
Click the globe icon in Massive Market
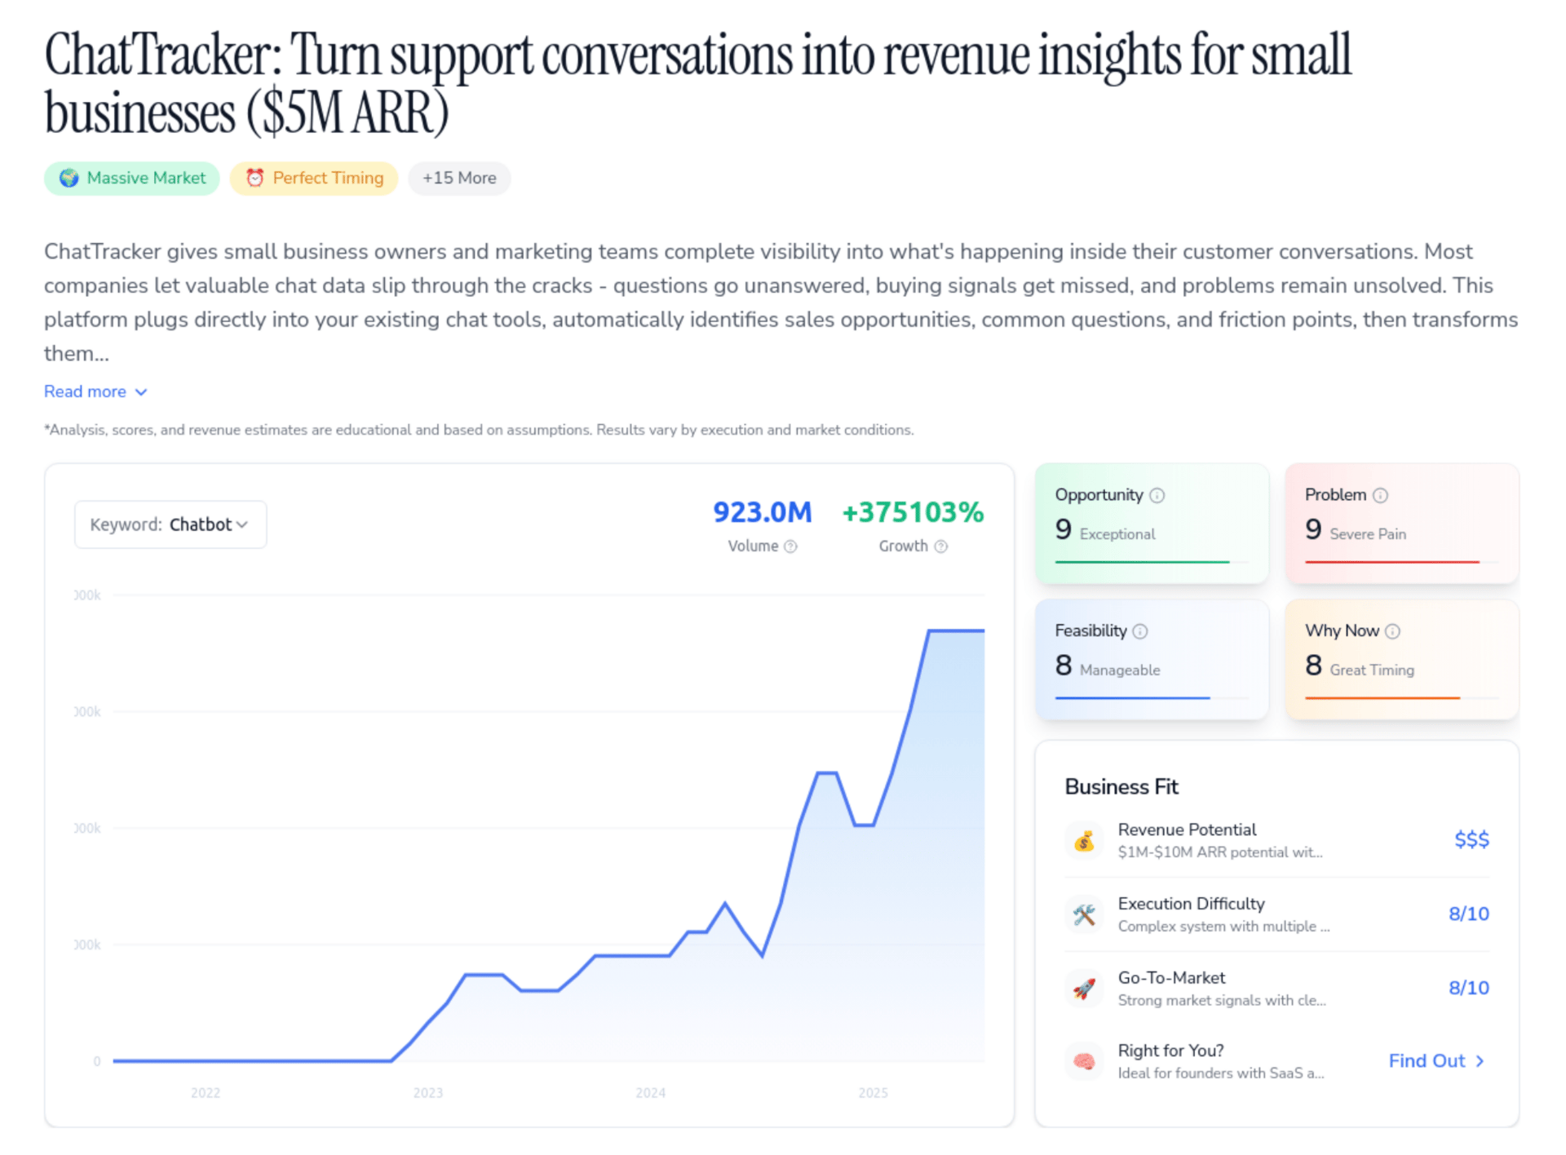pyautogui.click(x=69, y=178)
